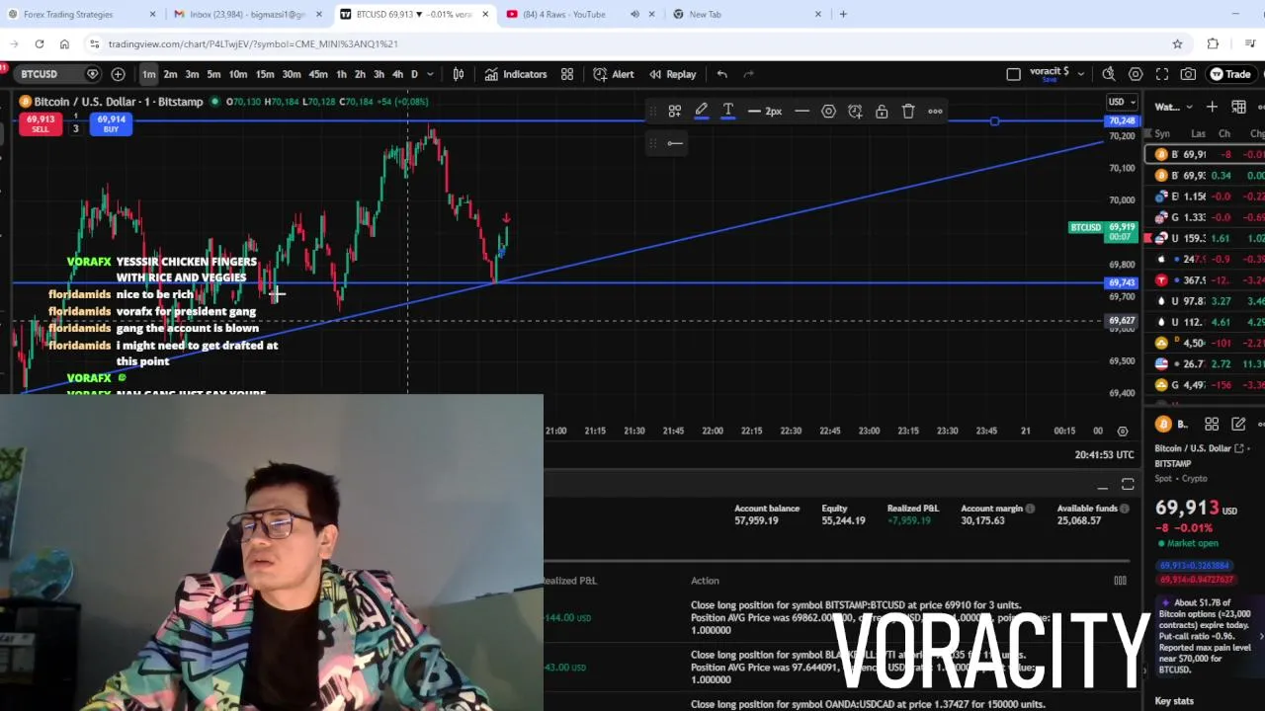Open Bitcoin / U.S. Dollar external link
This screenshot has width=1265, height=711.
point(1238,448)
